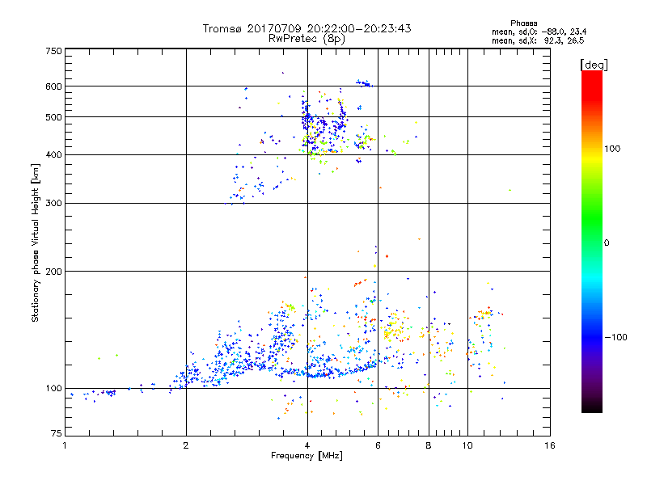Click the height axis tick label '400'
647x485 pixels.
(x=53, y=154)
